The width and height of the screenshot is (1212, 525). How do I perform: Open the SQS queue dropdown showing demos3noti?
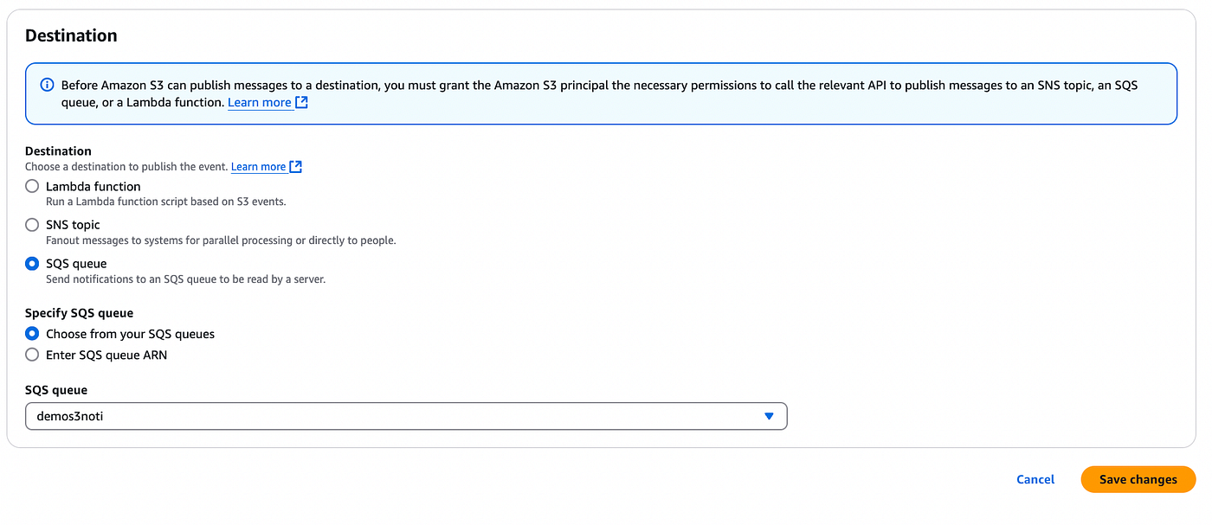(406, 416)
